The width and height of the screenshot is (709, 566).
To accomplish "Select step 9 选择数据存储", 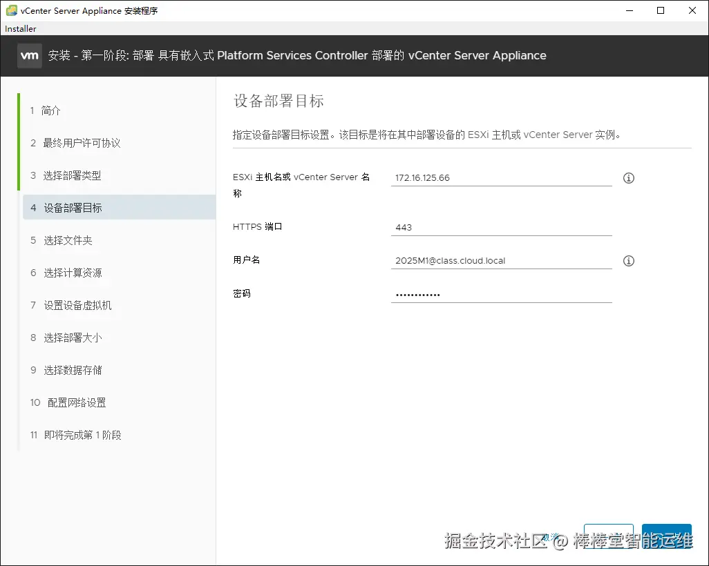I will pyautogui.click(x=66, y=371).
